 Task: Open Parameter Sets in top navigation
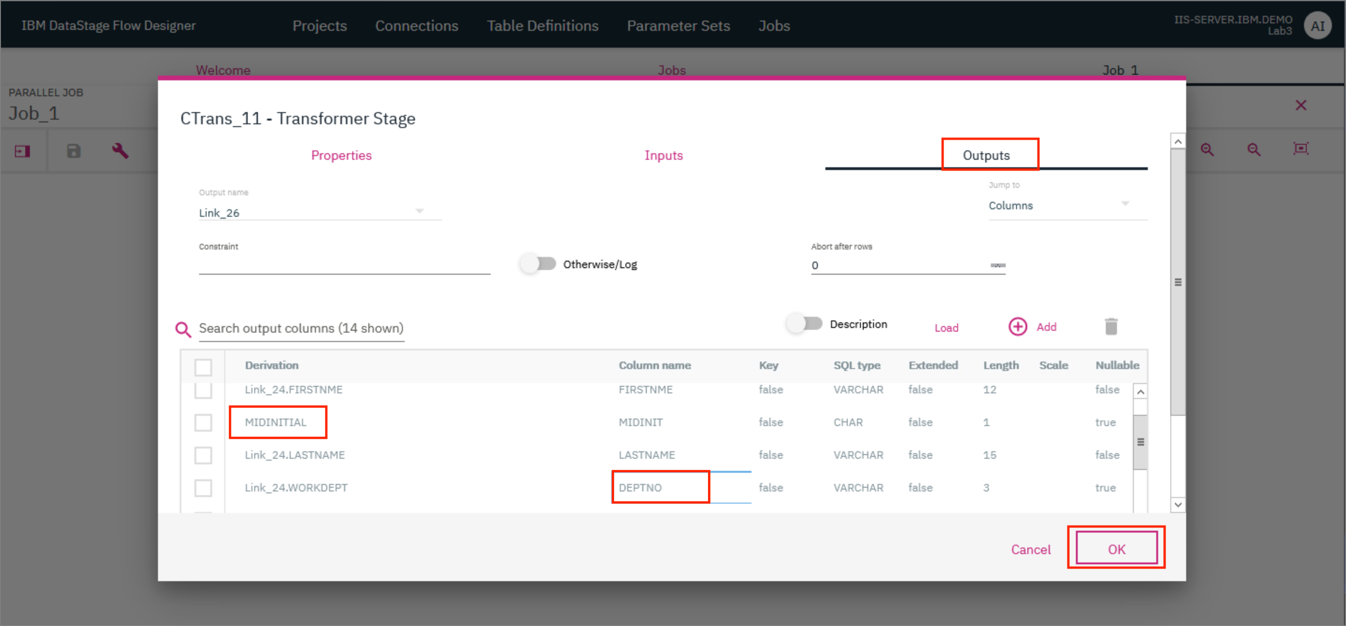click(x=678, y=26)
